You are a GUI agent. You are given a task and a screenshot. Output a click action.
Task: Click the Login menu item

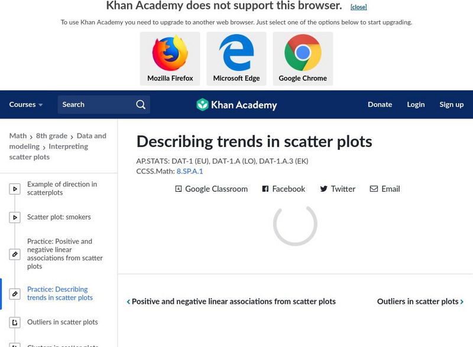click(x=416, y=104)
